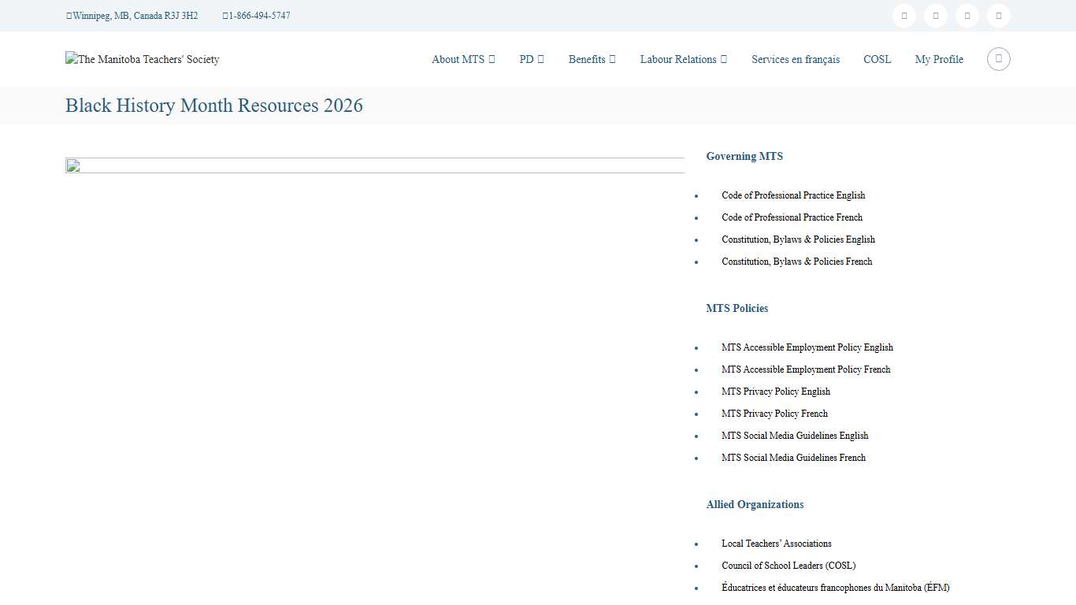Click the last circular social icon in top bar

998,16
